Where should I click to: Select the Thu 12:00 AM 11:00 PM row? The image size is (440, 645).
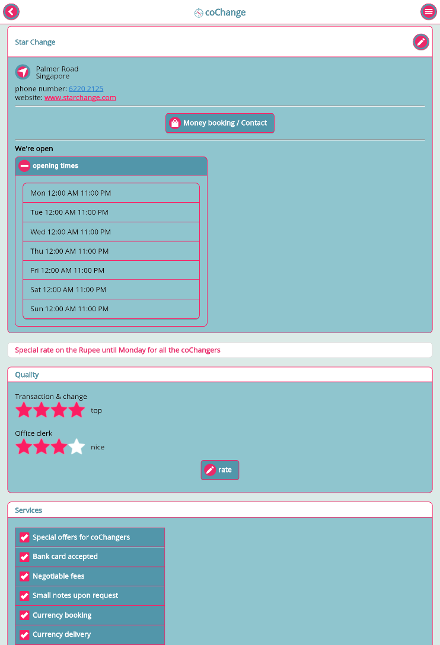(111, 251)
